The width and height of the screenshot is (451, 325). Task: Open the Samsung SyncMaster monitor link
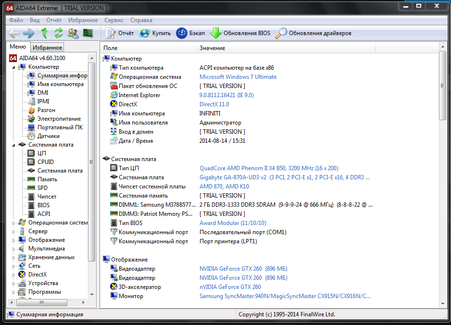285,296
